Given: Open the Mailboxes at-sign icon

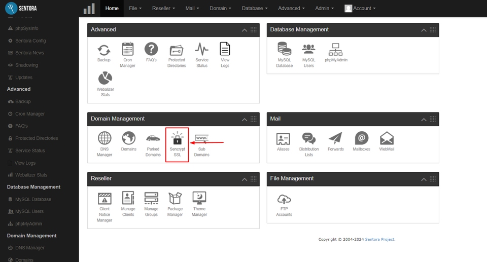Looking at the screenshot, I should (362, 138).
